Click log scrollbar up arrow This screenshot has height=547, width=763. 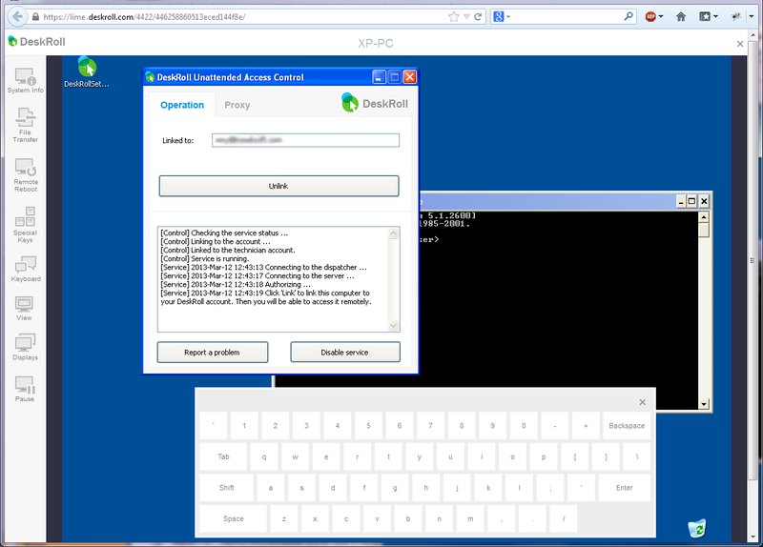tap(394, 233)
